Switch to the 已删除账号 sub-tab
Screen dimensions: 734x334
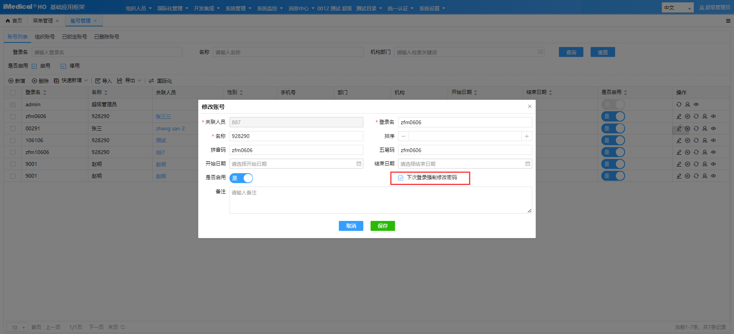pyautogui.click(x=107, y=37)
